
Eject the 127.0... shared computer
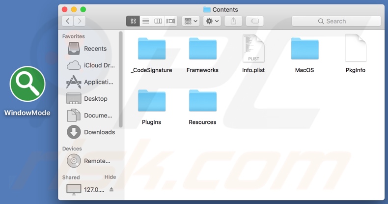point(111,189)
